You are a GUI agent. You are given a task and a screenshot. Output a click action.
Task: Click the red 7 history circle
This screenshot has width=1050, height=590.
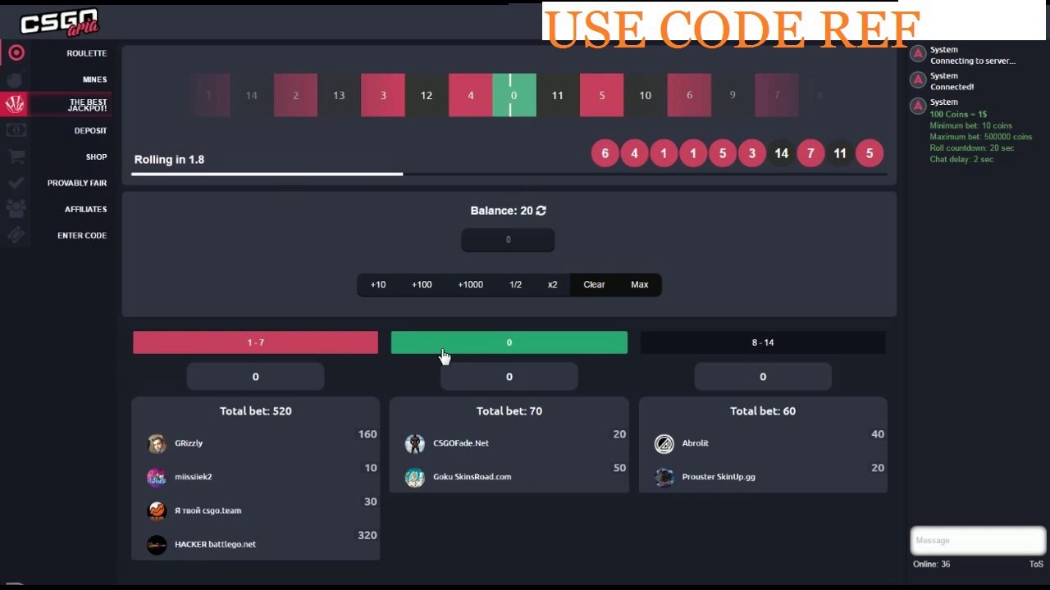click(810, 153)
